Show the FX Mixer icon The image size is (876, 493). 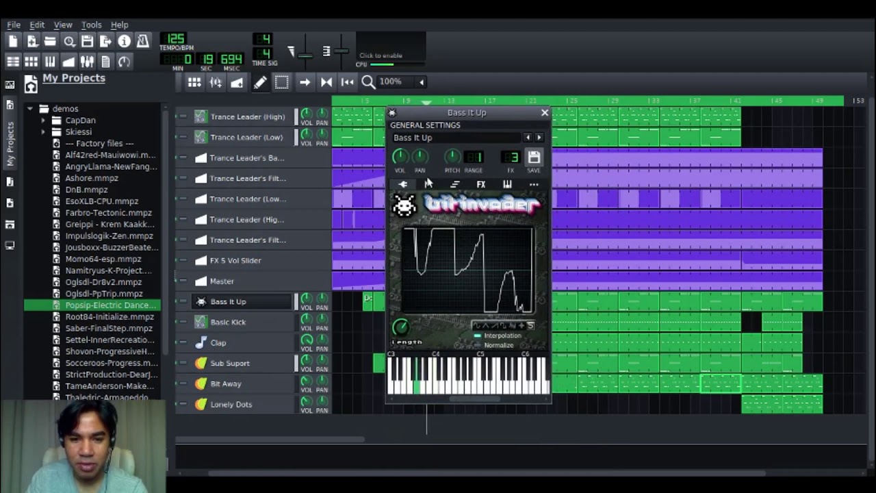tap(87, 62)
